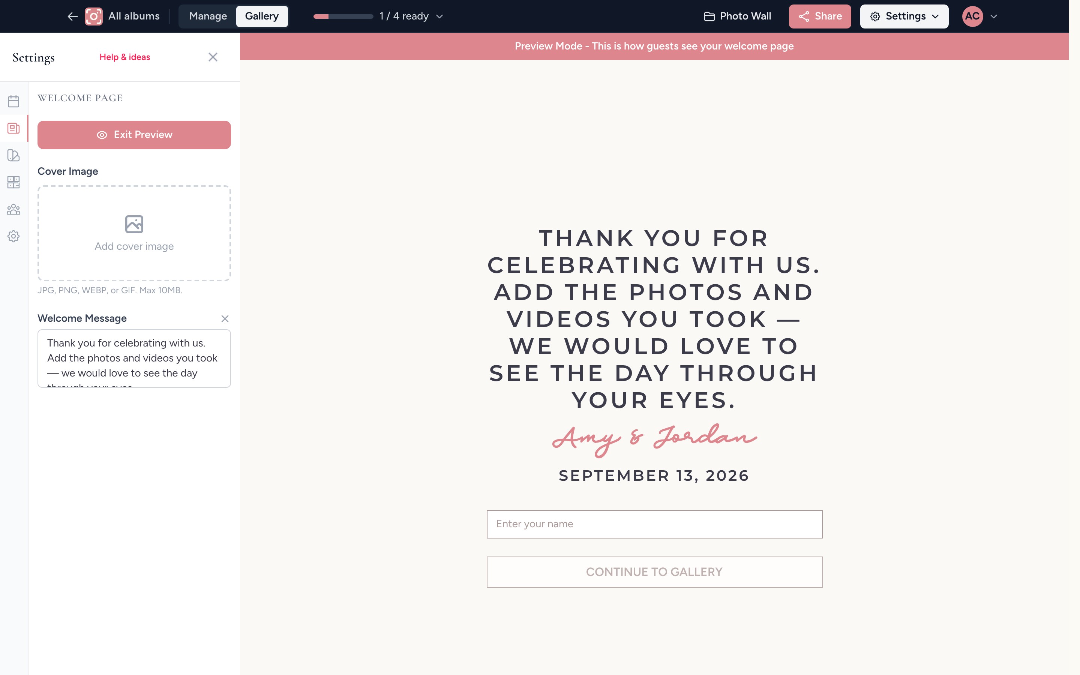Close the Settings panel
Image resolution: width=1080 pixels, height=675 pixels.
[x=213, y=57]
